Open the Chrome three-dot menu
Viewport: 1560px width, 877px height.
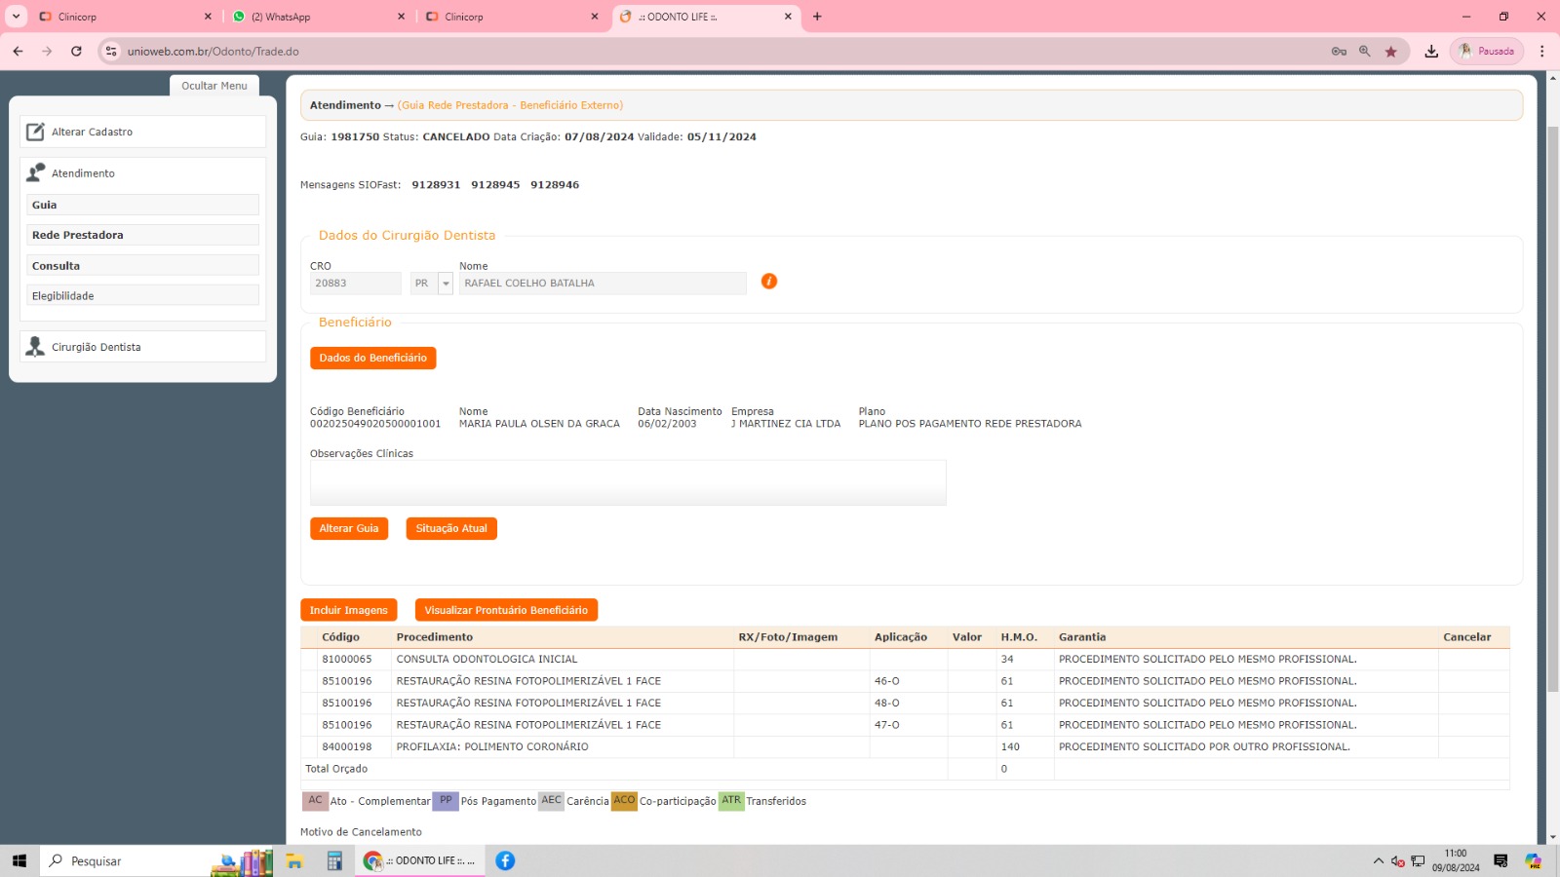(x=1541, y=52)
